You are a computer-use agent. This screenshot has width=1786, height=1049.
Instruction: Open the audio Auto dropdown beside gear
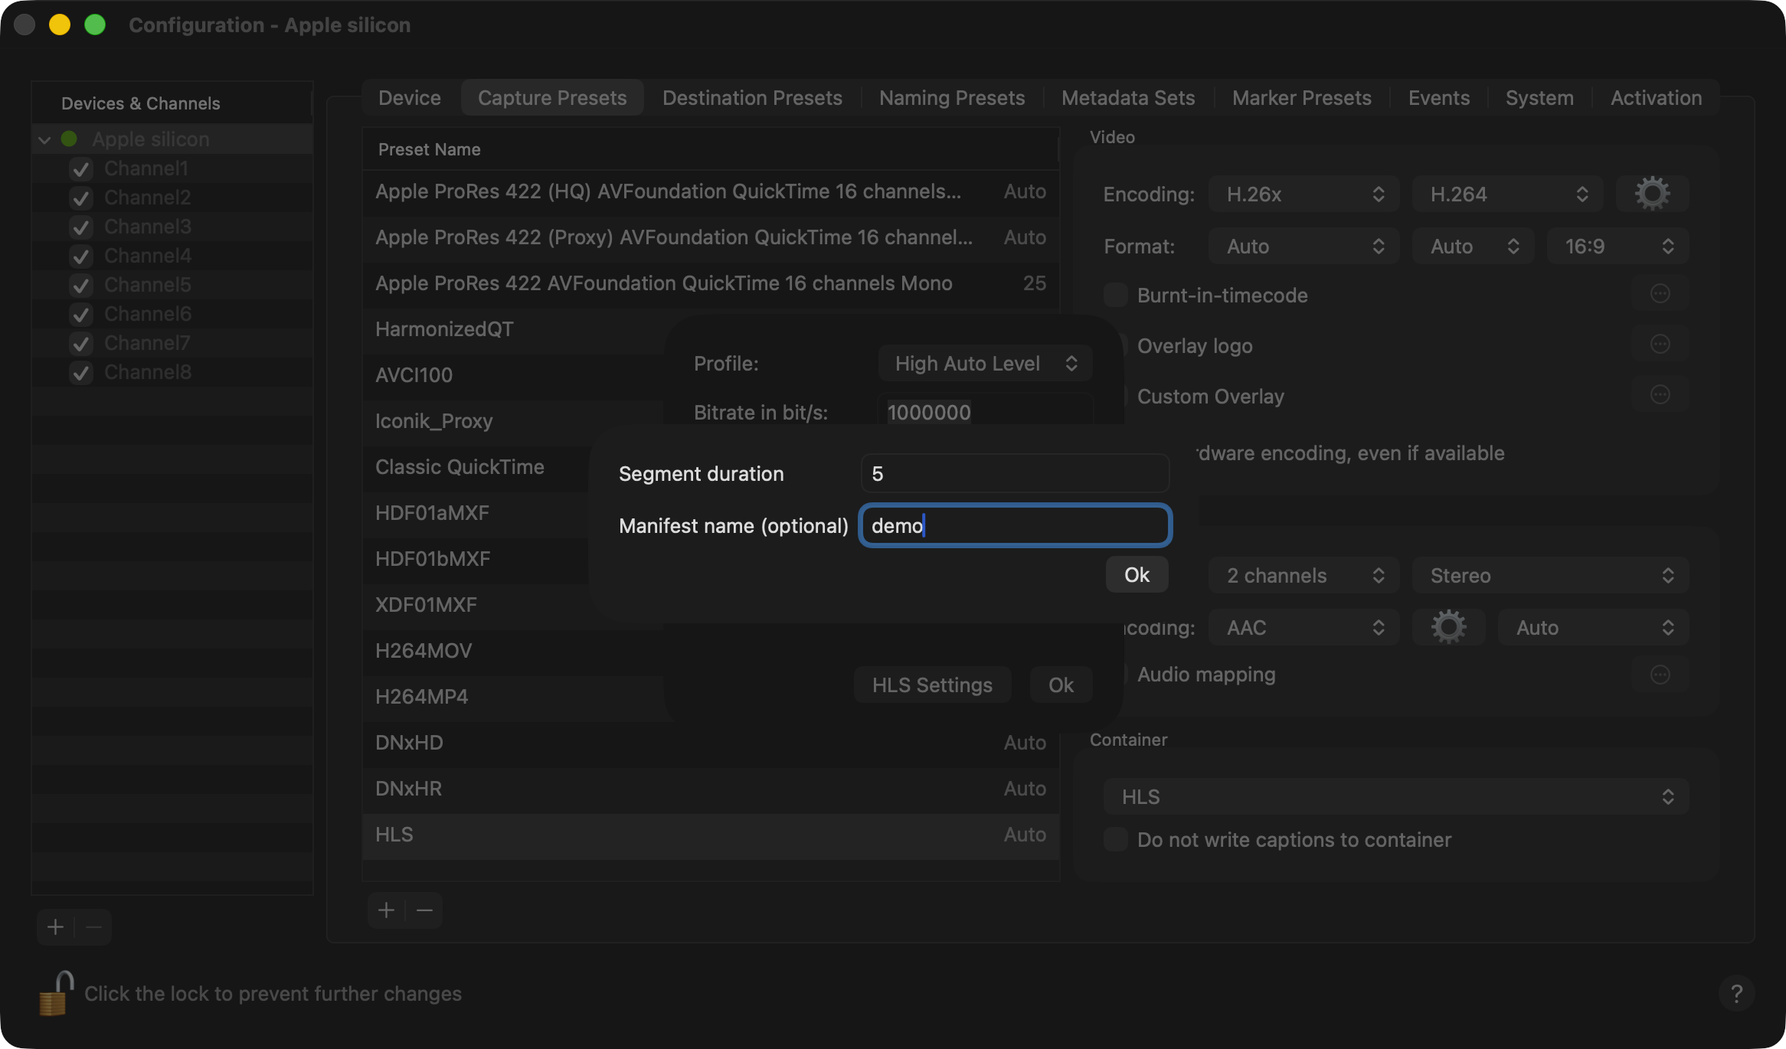[1593, 627]
